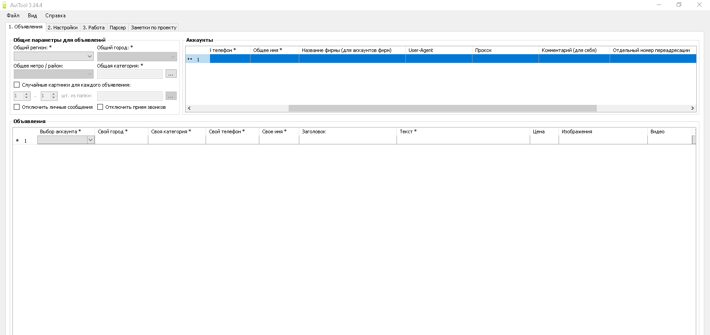Click the Заголовок column header
Viewport: 710px width, 335px height.
click(348, 132)
